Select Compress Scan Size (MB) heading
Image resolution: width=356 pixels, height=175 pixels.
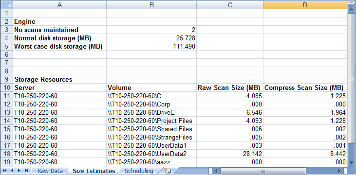click(x=305, y=87)
